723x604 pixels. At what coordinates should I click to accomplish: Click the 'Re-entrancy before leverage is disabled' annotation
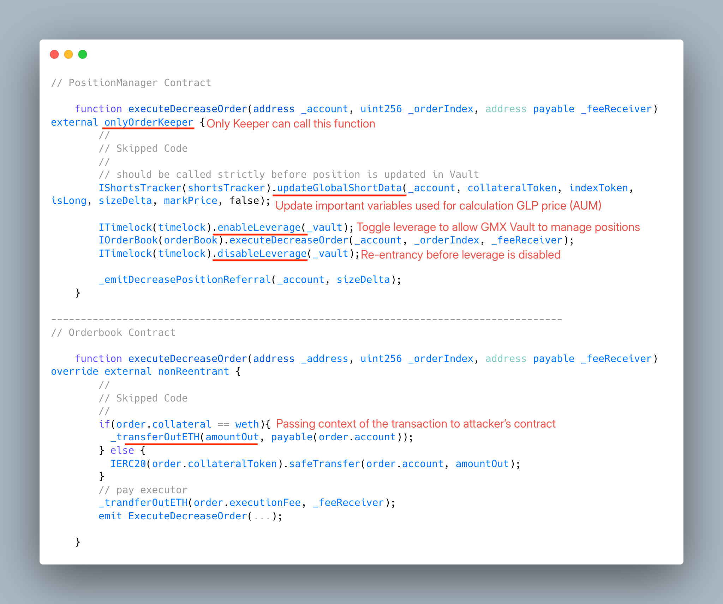460,255
